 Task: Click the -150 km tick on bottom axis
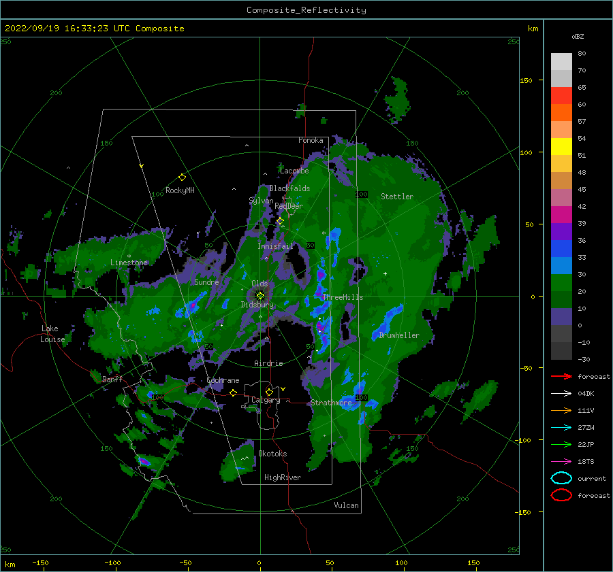[x=40, y=562]
